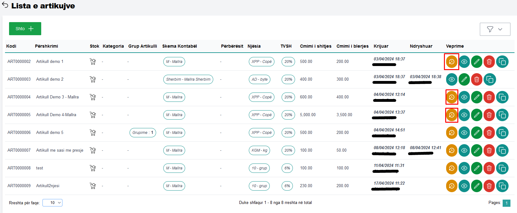Delete the test article row

489,168
